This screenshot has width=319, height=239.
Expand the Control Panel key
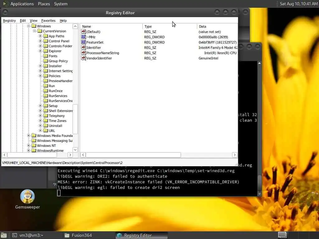[40, 41]
